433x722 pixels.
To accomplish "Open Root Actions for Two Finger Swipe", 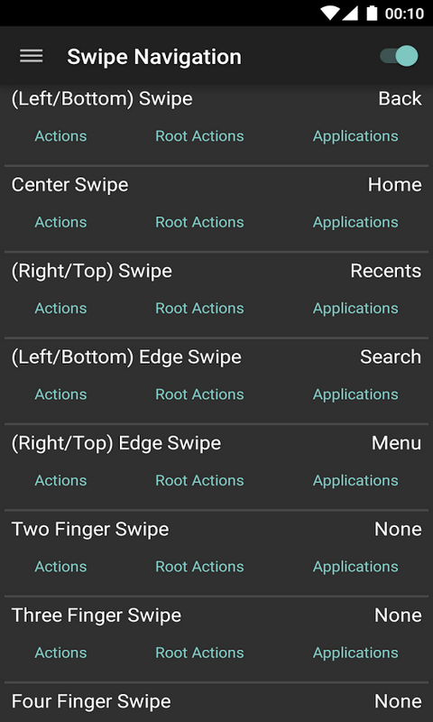I will pos(199,567).
